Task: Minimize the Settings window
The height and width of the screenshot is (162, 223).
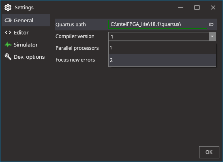Action: [180, 8]
